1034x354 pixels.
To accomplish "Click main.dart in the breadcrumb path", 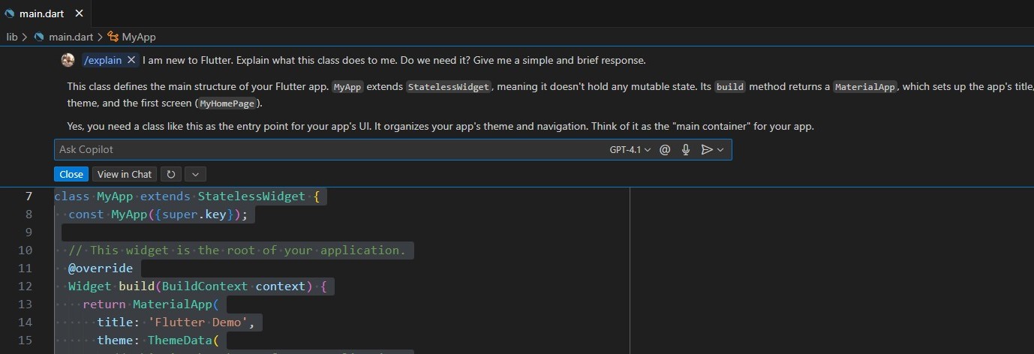I will point(70,37).
